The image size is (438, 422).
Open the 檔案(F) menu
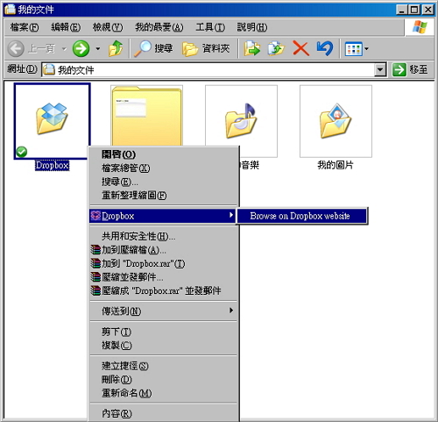point(25,27)
